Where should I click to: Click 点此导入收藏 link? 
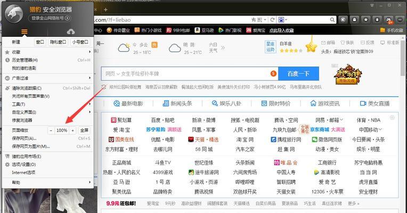coord(281,30)
